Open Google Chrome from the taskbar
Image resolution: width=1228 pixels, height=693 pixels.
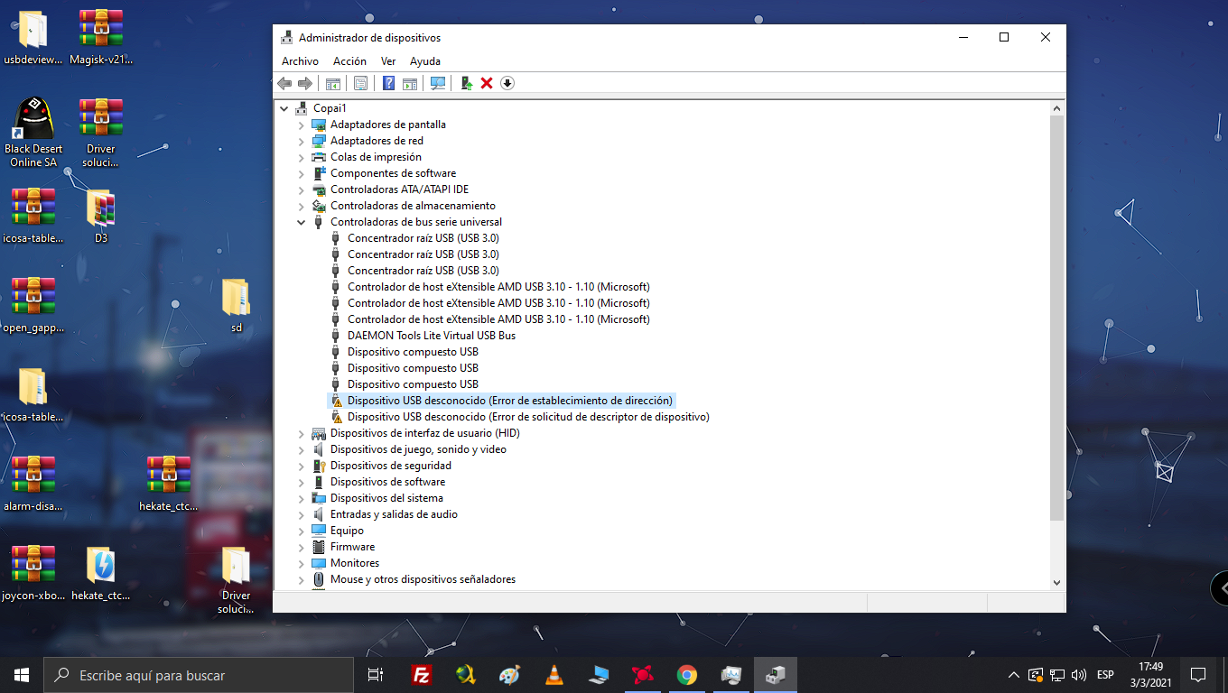(x=687, y=675)
